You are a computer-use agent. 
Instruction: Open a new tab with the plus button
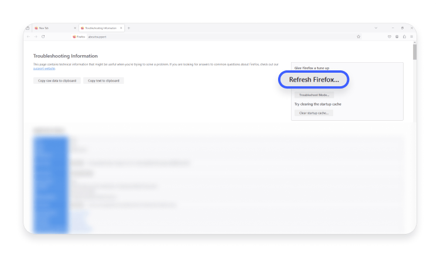coord(129,28)
